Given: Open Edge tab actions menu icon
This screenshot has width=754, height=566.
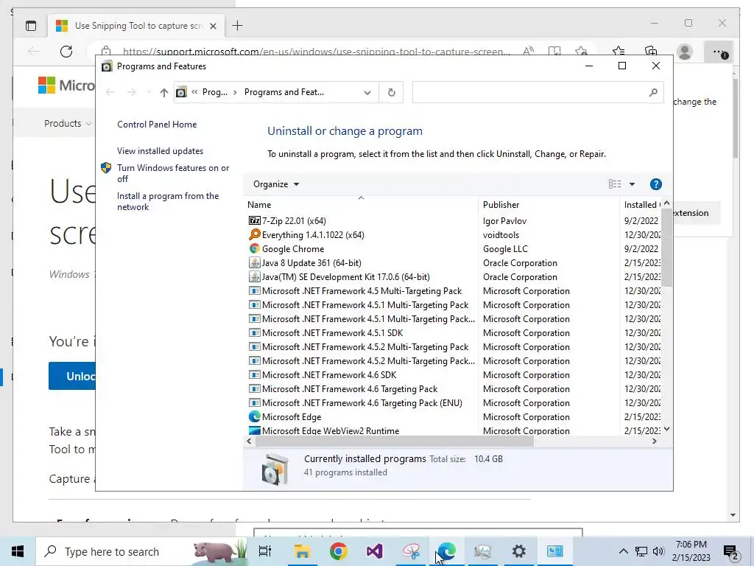Looking at the screenshot, I should pyautogui.click(x=31, y=26).
